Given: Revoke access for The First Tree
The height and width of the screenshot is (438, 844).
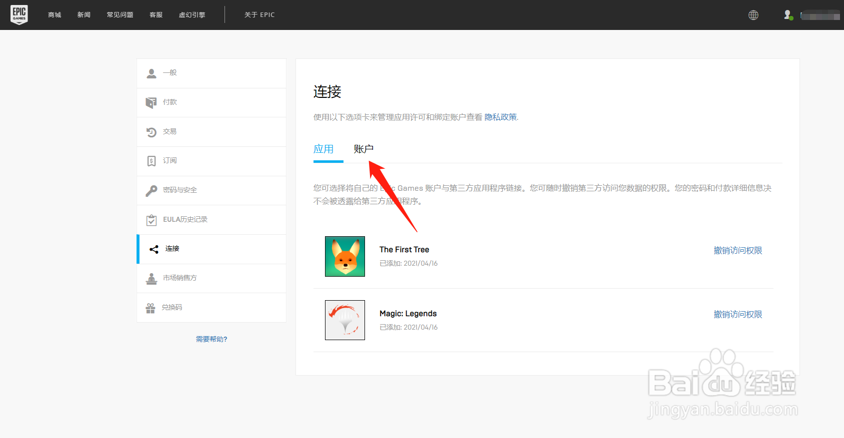Looking at the screenshot, I should click(738, 251).
